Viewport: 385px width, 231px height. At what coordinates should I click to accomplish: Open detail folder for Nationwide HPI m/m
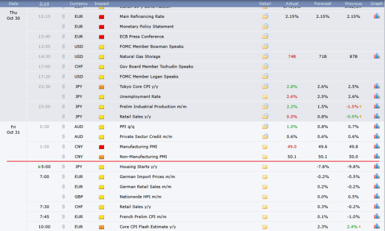(x=265, y=197)
